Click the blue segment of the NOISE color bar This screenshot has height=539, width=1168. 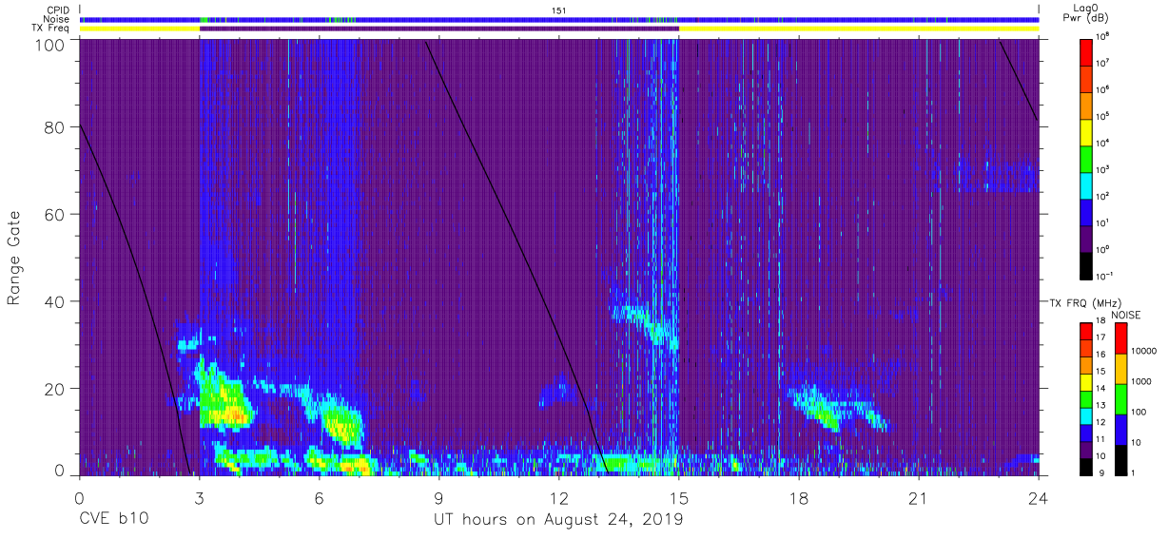(x=1119, y=429)
